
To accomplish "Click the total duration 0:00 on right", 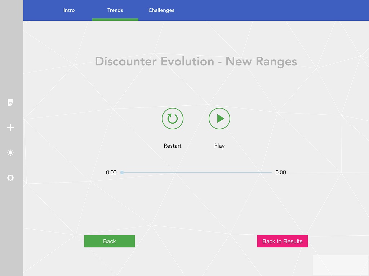I will 280,172.
